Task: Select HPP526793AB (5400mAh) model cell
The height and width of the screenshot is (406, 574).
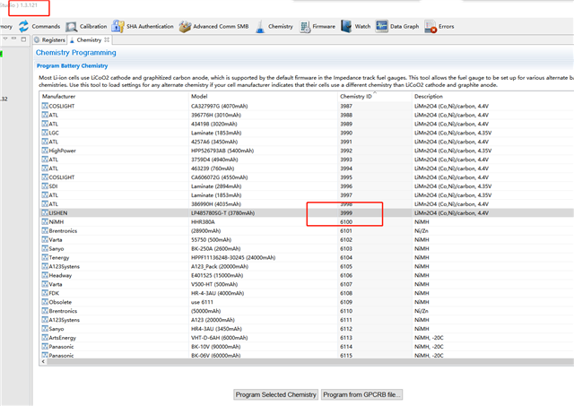Action: (x=222, y=151)
